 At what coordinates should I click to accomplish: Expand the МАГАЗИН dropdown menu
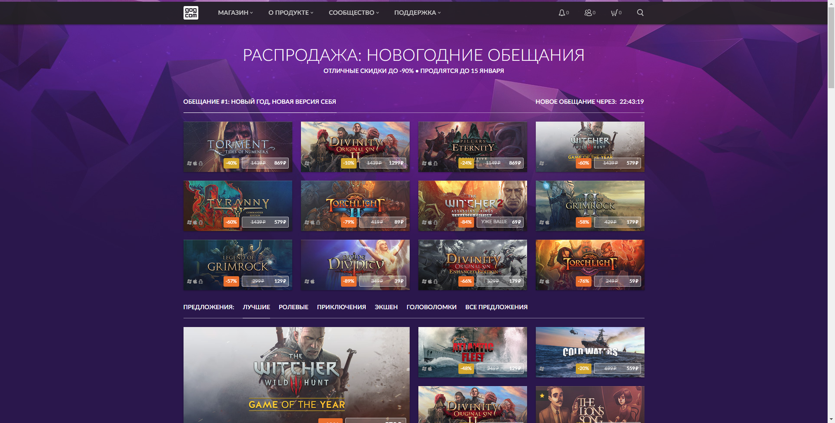pos(235,13)
